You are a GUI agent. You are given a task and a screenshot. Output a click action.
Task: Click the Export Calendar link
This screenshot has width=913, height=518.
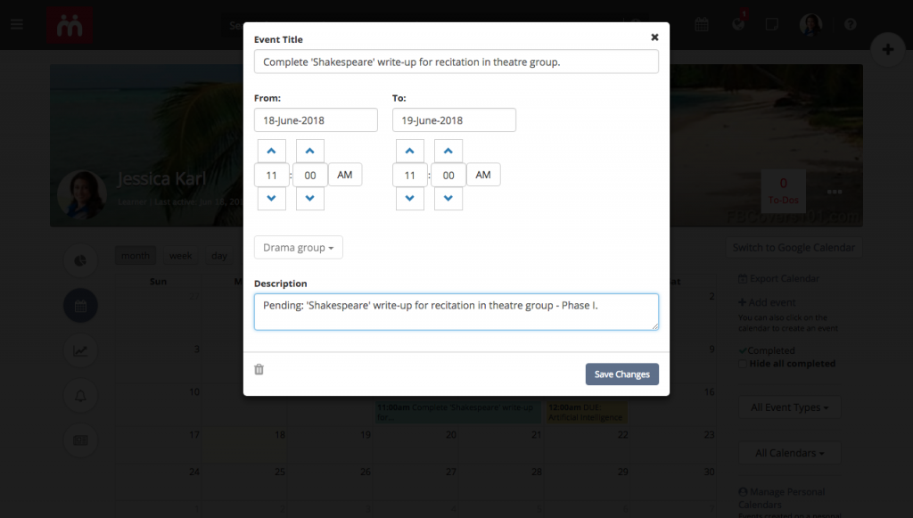779,279
